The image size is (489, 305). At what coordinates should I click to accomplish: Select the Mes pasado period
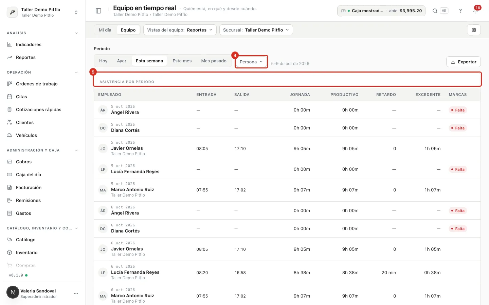[x=214, y=61]
